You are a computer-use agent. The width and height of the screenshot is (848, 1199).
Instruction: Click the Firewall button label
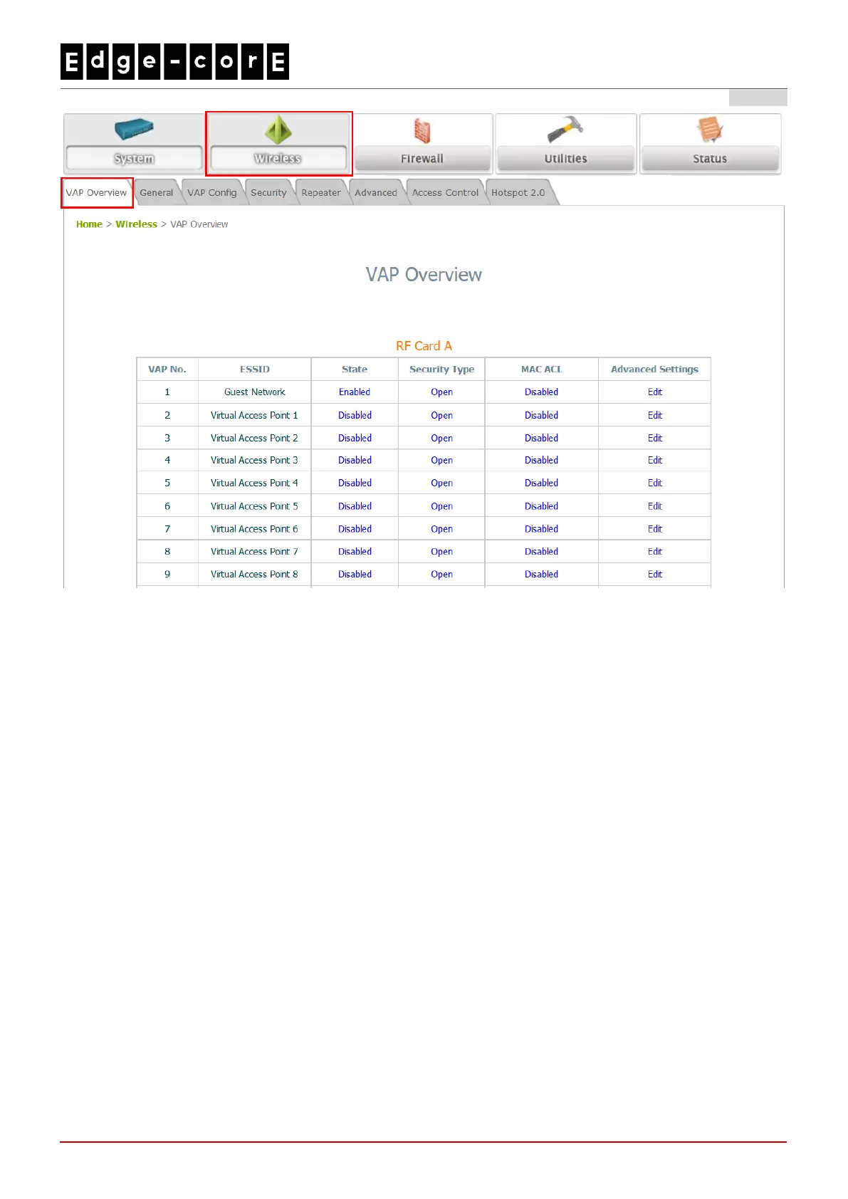(422, 159)
